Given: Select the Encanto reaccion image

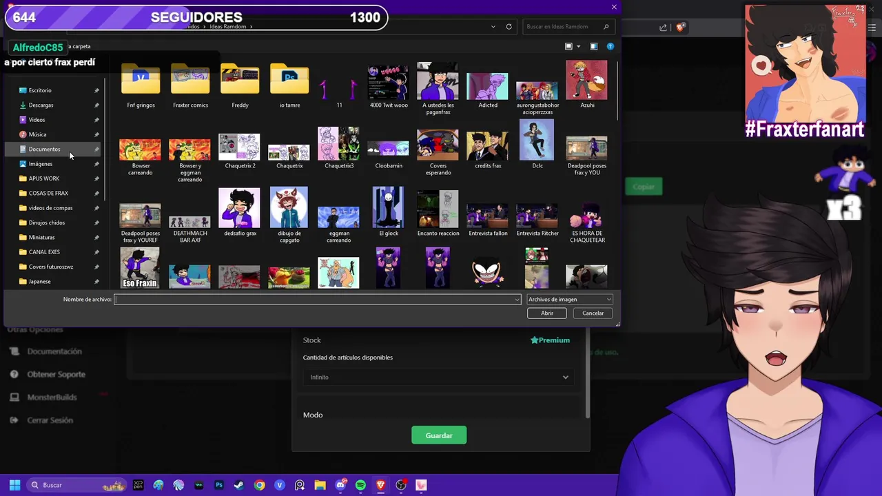Looking at the screenshot, I should click(438, 214).
